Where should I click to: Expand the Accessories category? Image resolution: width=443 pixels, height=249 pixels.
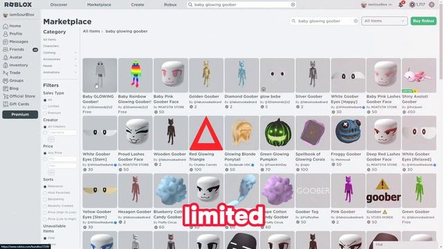click(75, 59)
